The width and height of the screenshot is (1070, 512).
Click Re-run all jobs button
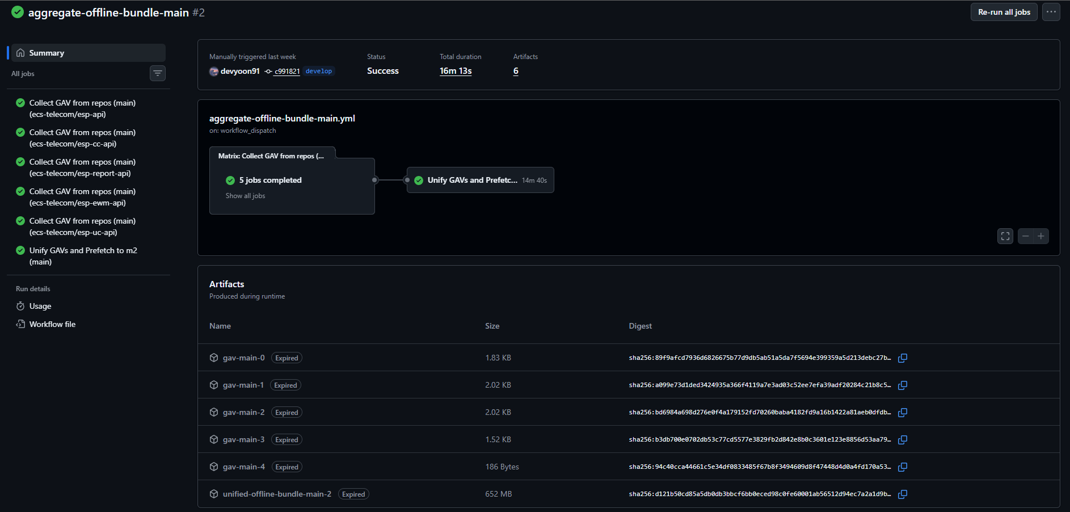(1004, 12)
